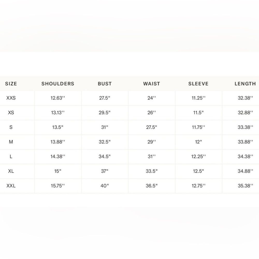Click the SIZE column header
Viewport: 259px width, 259px height.
(11, 84)
